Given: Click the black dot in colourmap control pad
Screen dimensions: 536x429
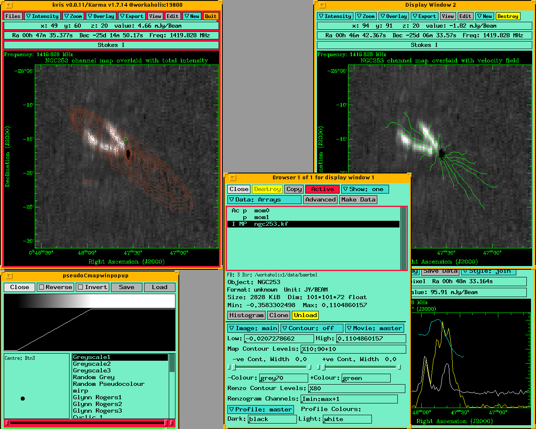Looking at the screenshot, I should (x=23, y=398).
